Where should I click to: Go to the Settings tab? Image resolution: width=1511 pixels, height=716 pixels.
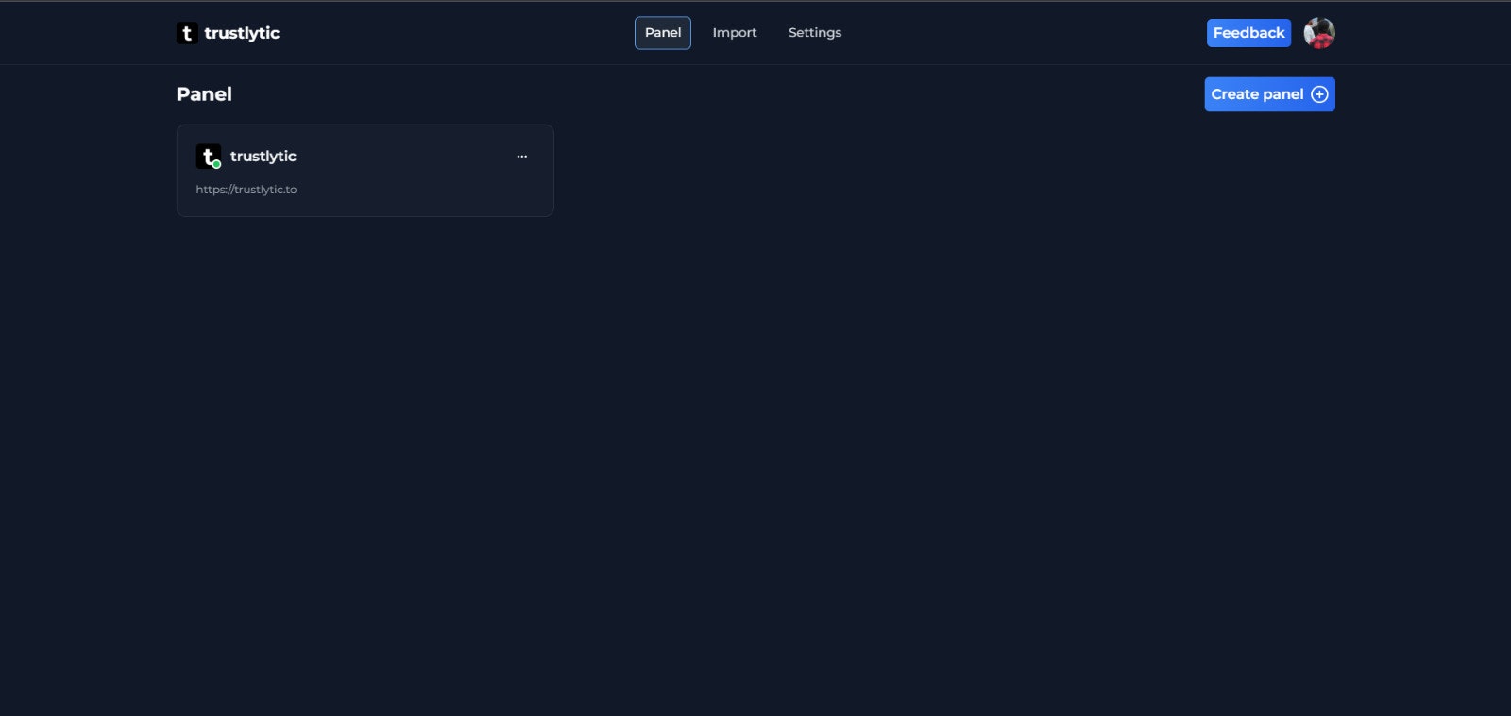coord(815,33)
